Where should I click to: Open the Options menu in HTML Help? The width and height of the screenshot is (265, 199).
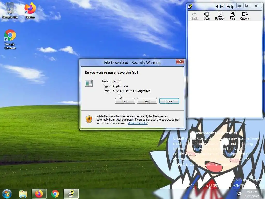245,16
